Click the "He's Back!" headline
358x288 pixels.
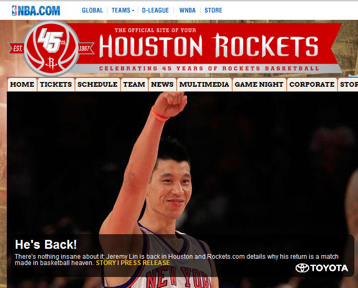[x=46, y=245]
